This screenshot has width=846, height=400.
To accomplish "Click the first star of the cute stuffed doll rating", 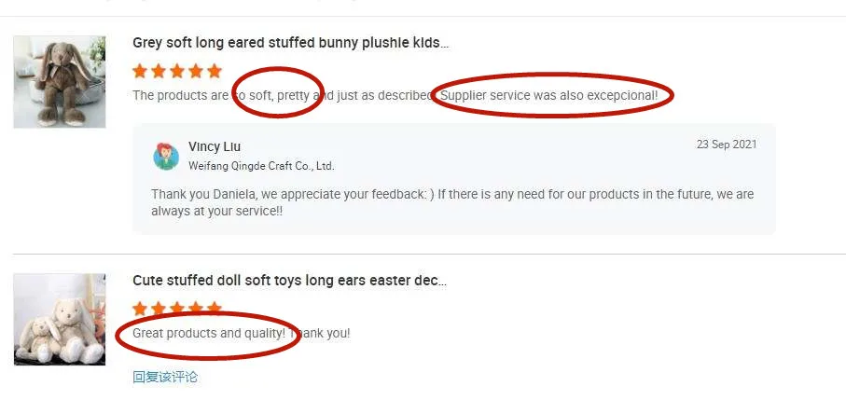I will [140, 309].
